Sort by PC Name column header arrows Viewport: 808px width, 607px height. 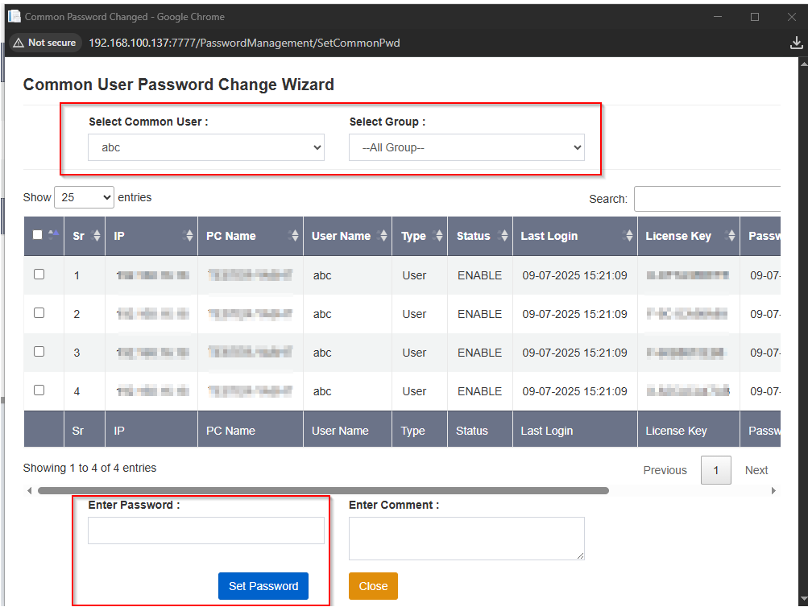point(295,236)
